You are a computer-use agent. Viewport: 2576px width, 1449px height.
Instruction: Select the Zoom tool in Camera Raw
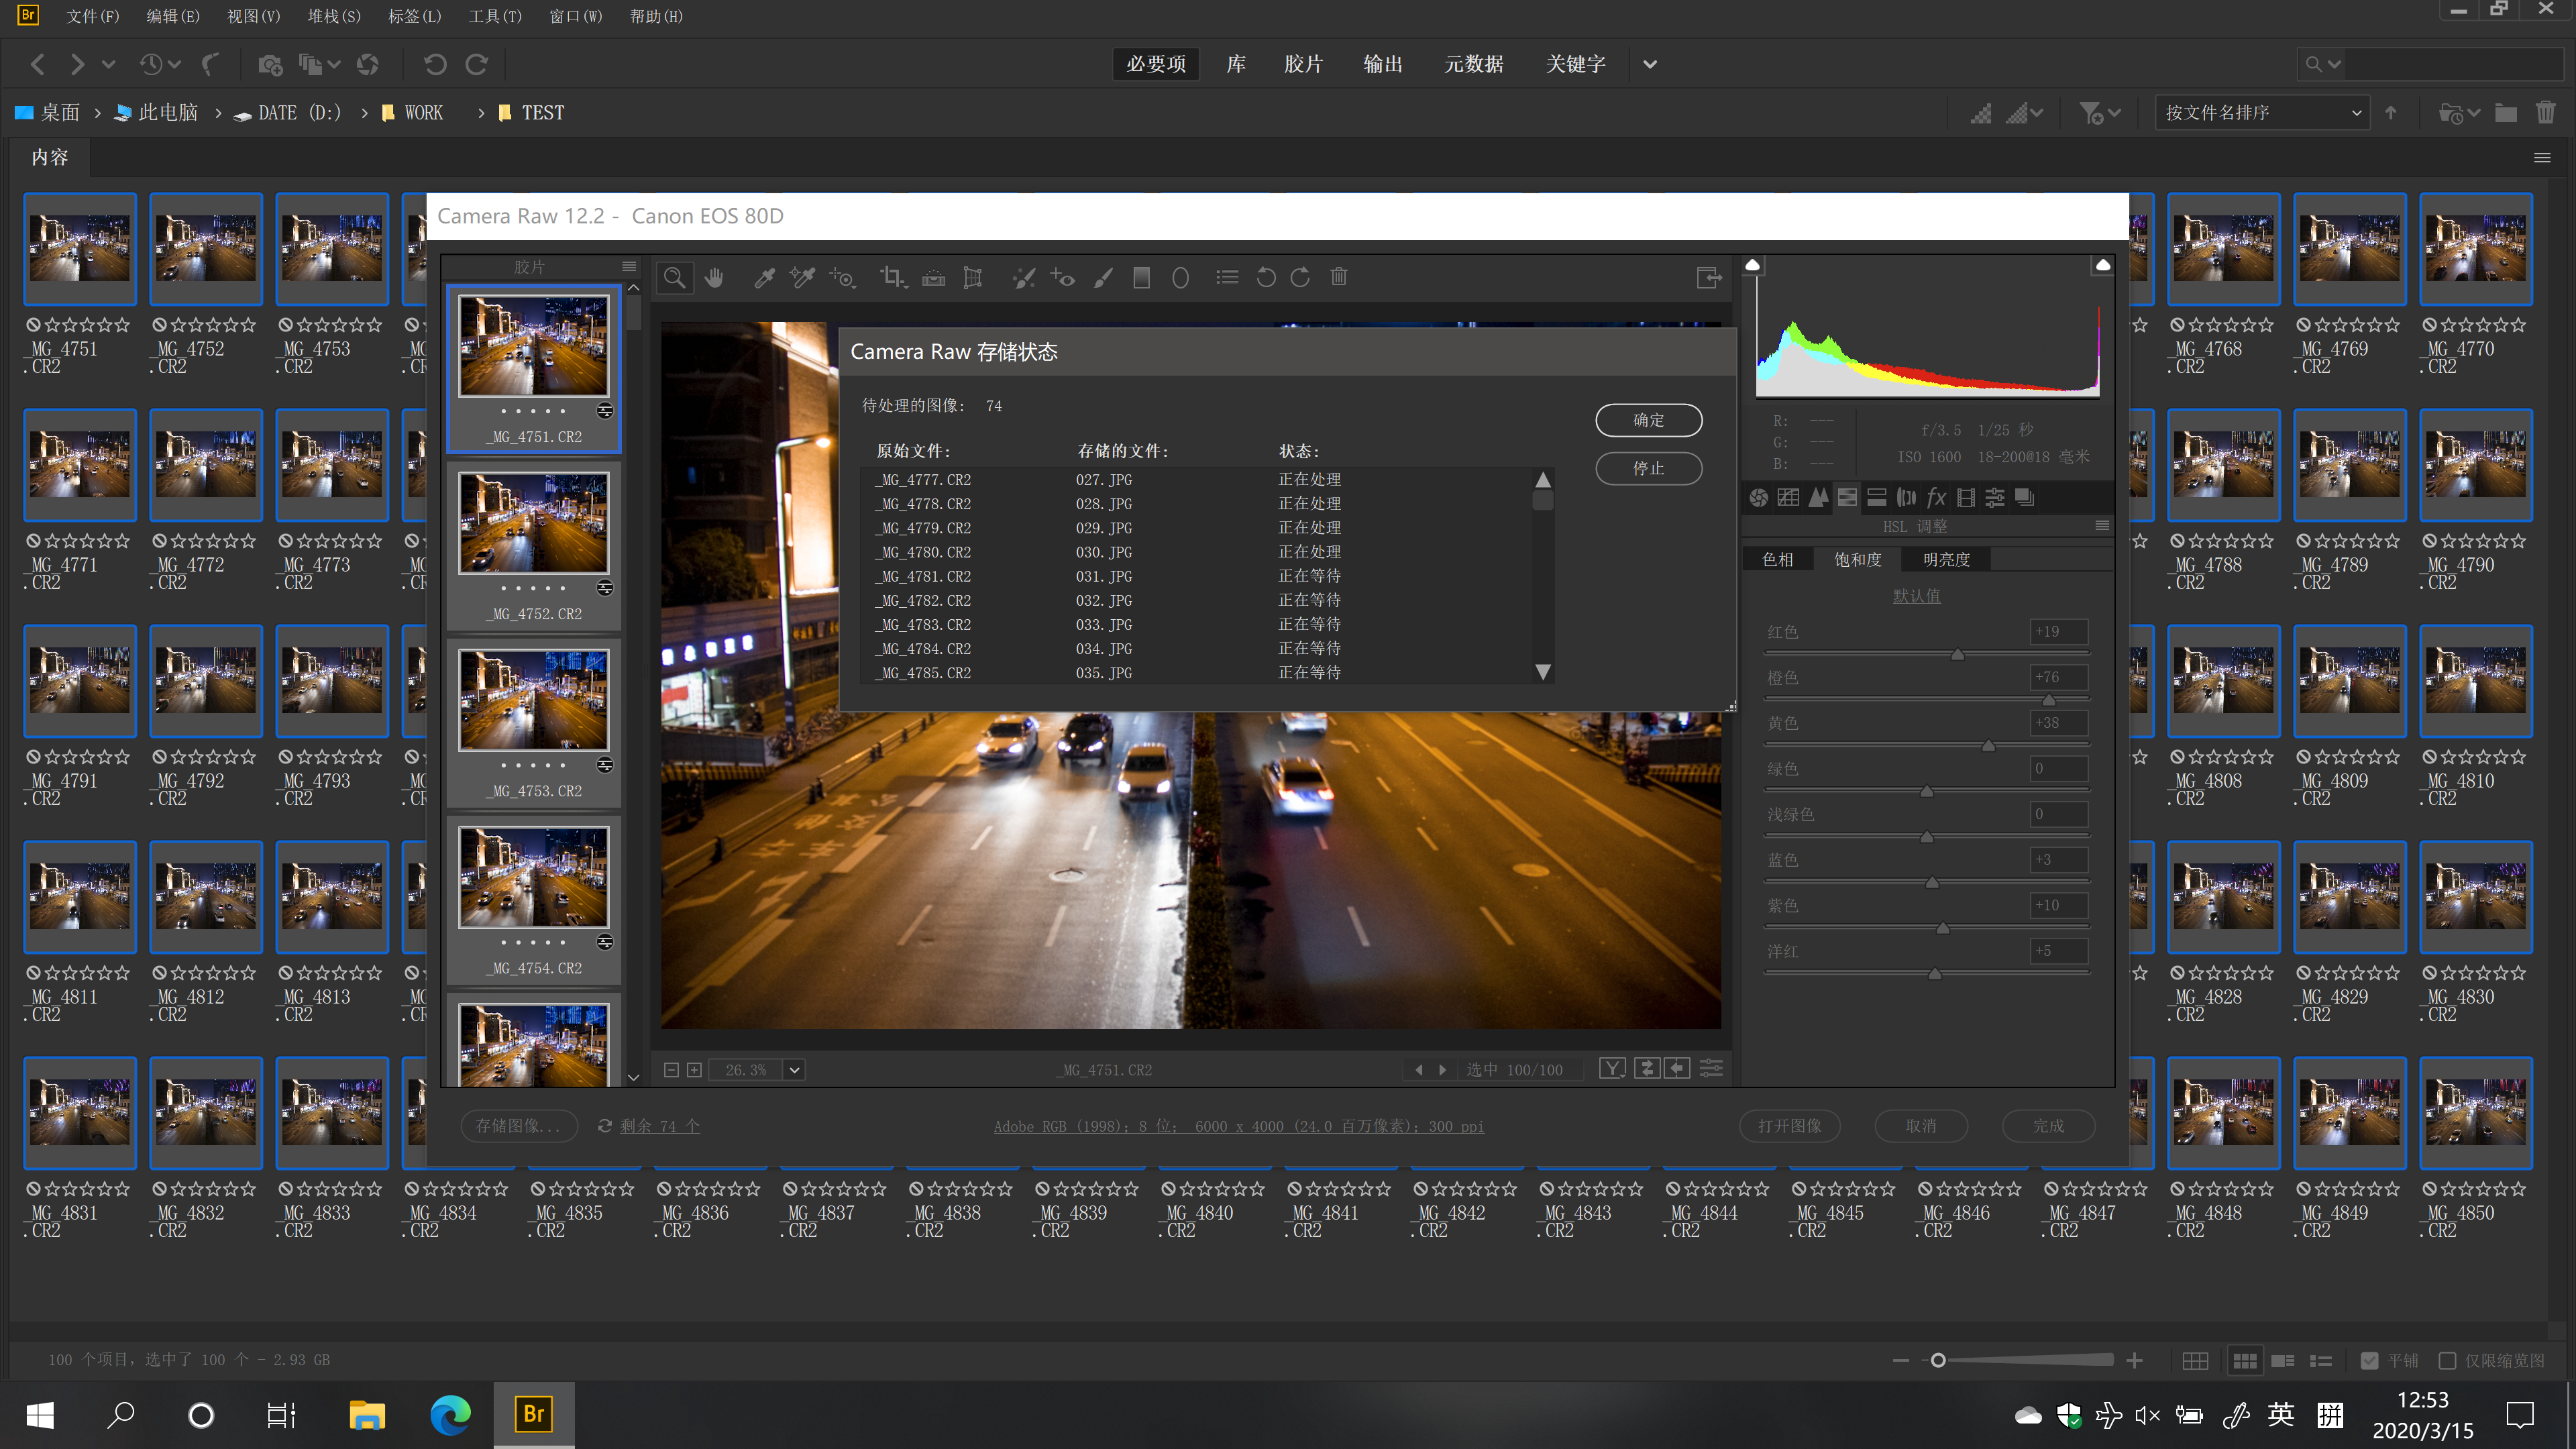tap(675, 278)
